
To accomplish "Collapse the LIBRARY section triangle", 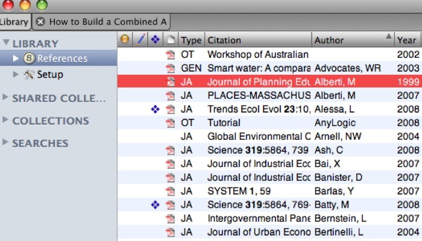I will (6, 43).
